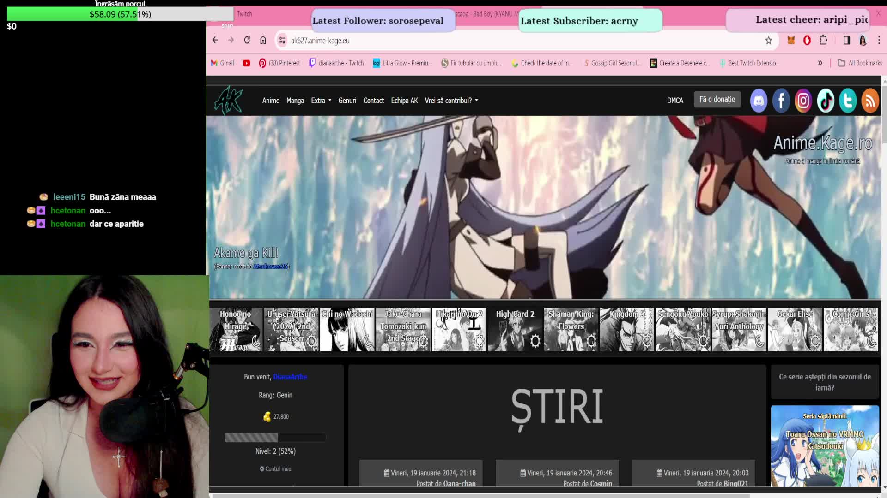Open the Pinterest bookmark

click(279, 63)
